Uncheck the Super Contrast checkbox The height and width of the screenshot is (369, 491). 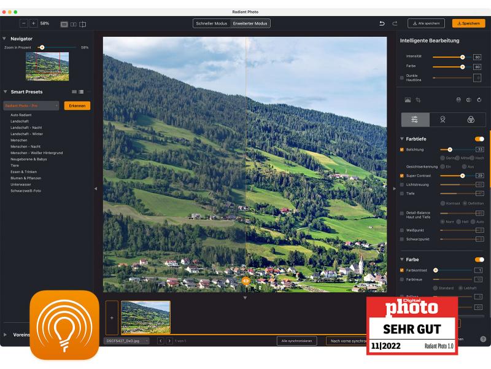[x=402, y=176]
